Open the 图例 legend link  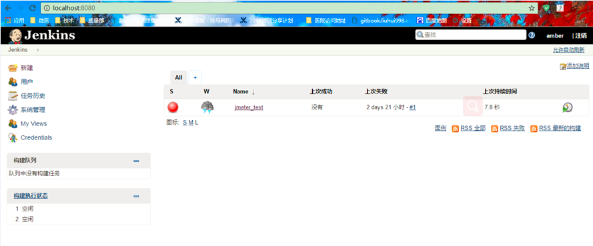pyautogui.click(x=441, y=129)
